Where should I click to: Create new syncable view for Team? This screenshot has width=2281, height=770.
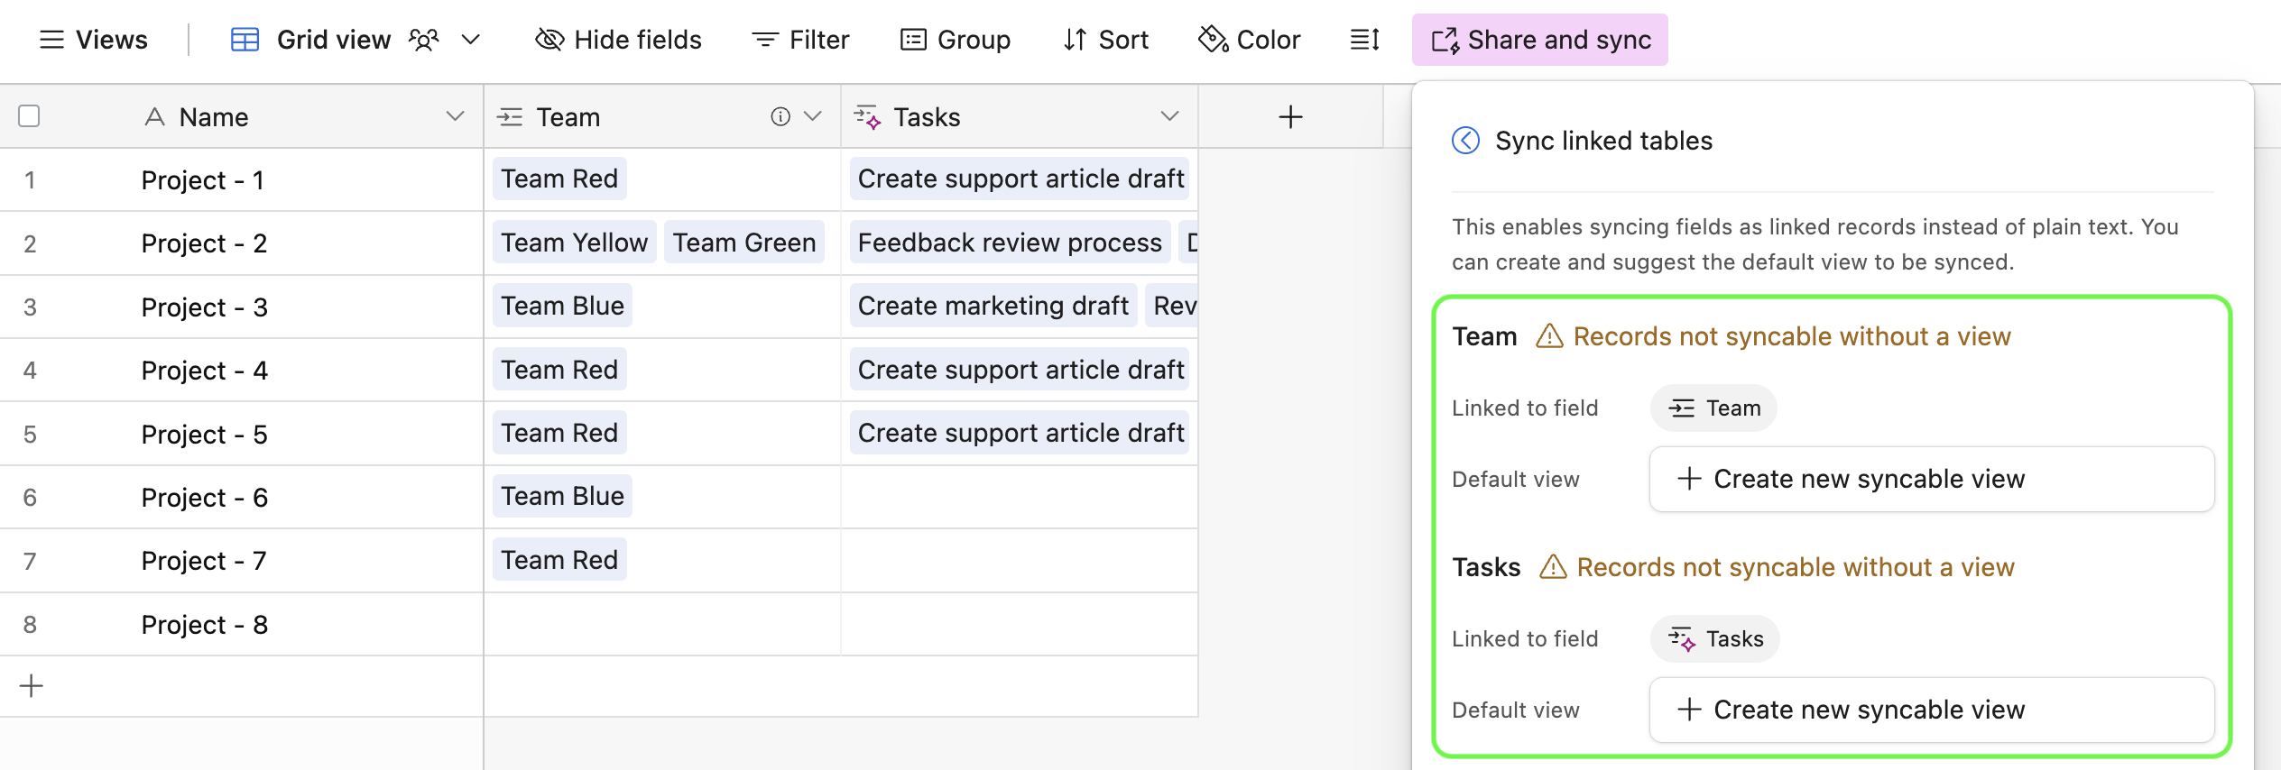coord(1932,480)
